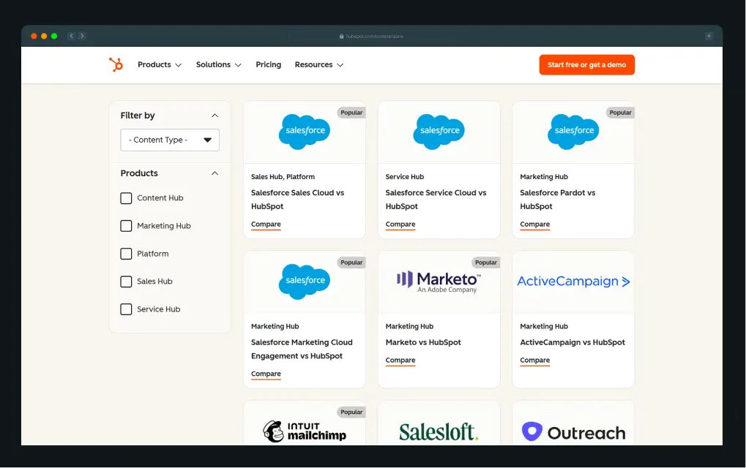Click the Intuit Mailchimp logo
Screen dimensions: 746x468
pyautogui.click(x=305, y=431)
